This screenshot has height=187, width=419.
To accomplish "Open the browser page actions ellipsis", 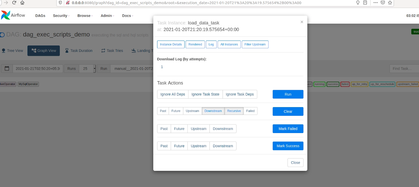I will (376, 3).
